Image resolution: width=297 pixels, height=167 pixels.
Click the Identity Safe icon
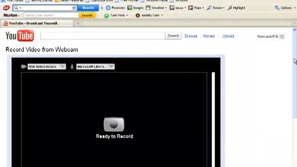pos(138,15)
